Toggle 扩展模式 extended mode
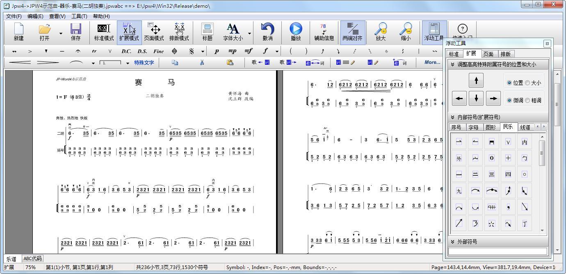The width and height of the screenshot is (566, 274). tap(129, 32)
